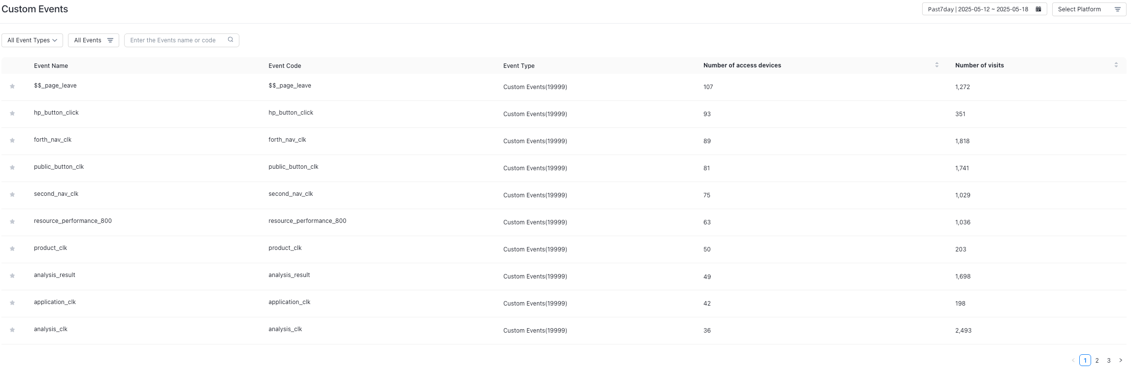This screenshot has height=370, width=1131.
Task: Go to next page arrow
Action: tap(1121, 360)
